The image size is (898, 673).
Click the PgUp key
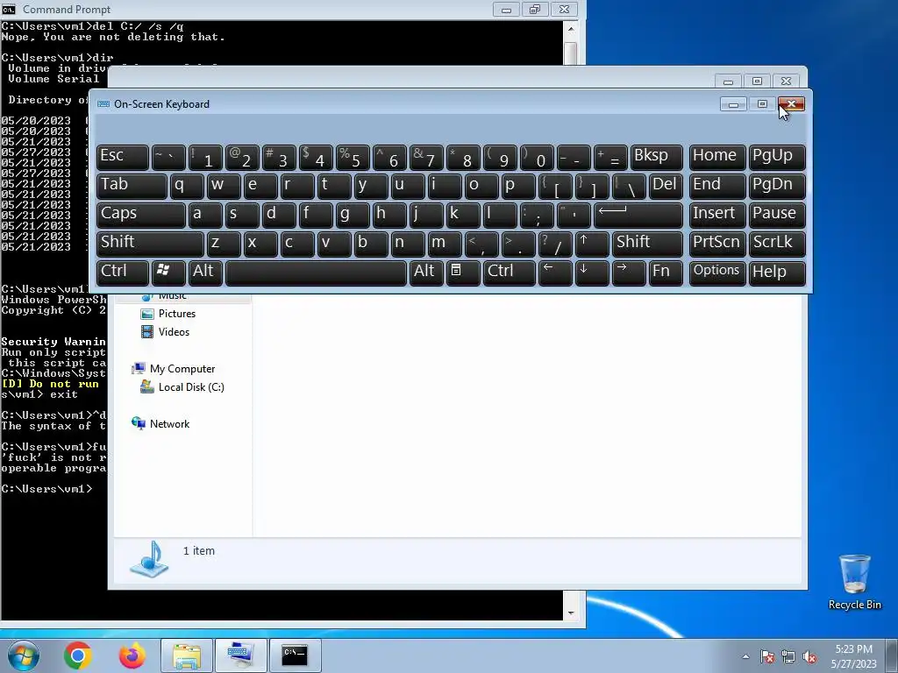[x=777, y=157]
